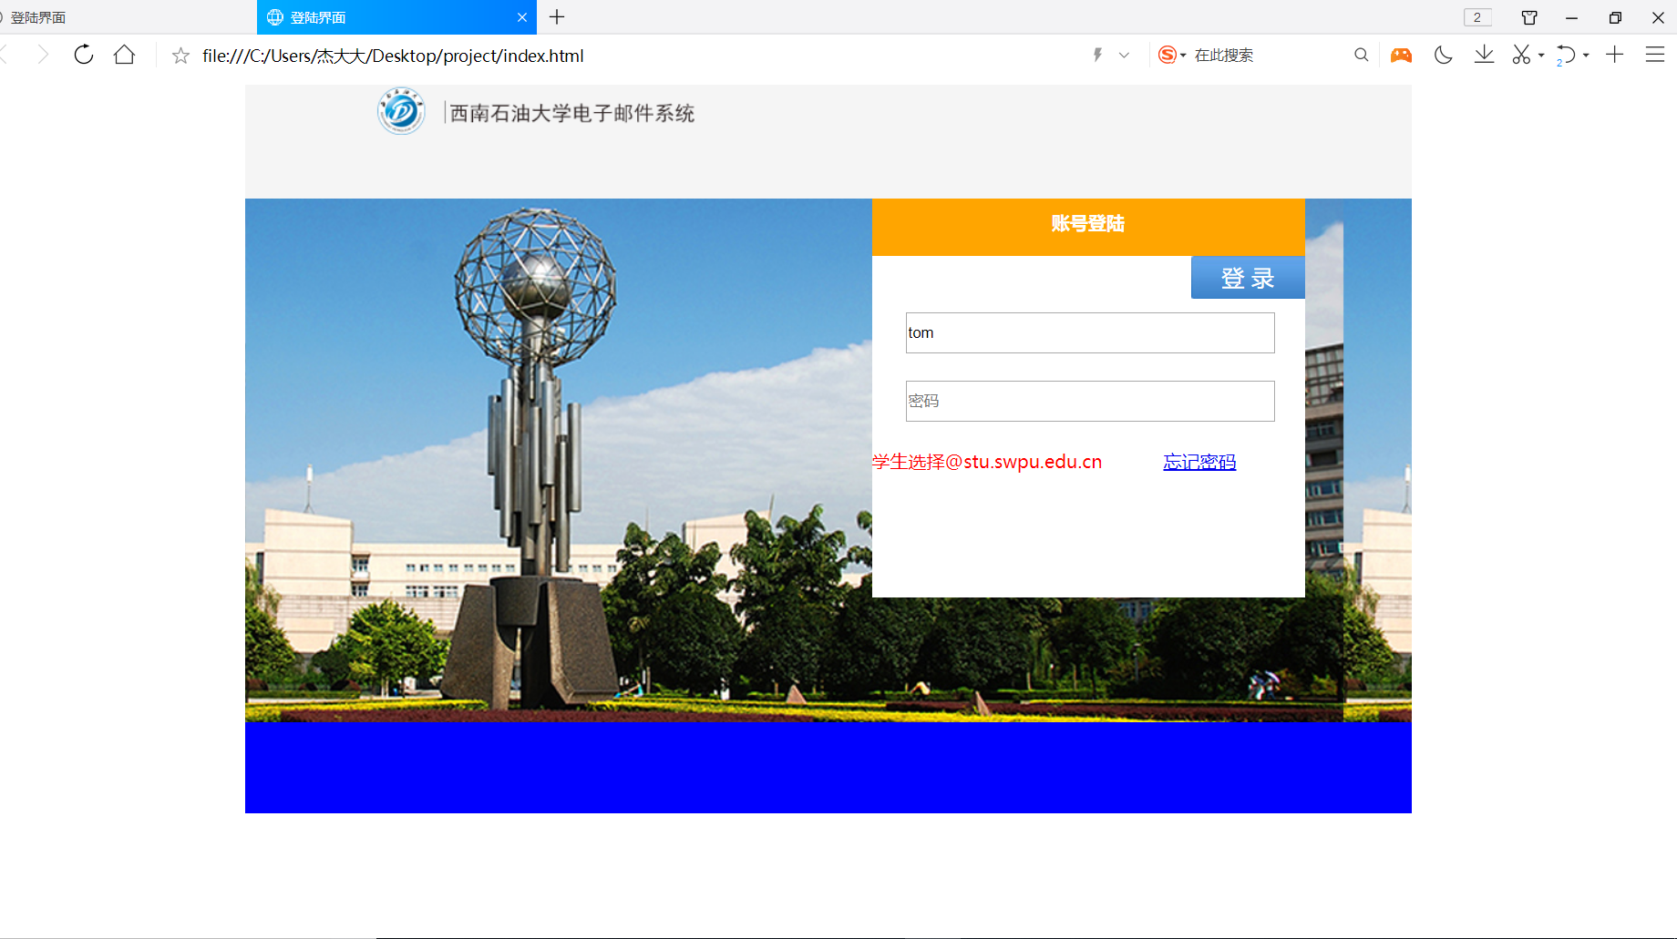Click the search magnifier icon
The height and width of the screenshot is (939, 1677).
click(x=1361, y=55)
